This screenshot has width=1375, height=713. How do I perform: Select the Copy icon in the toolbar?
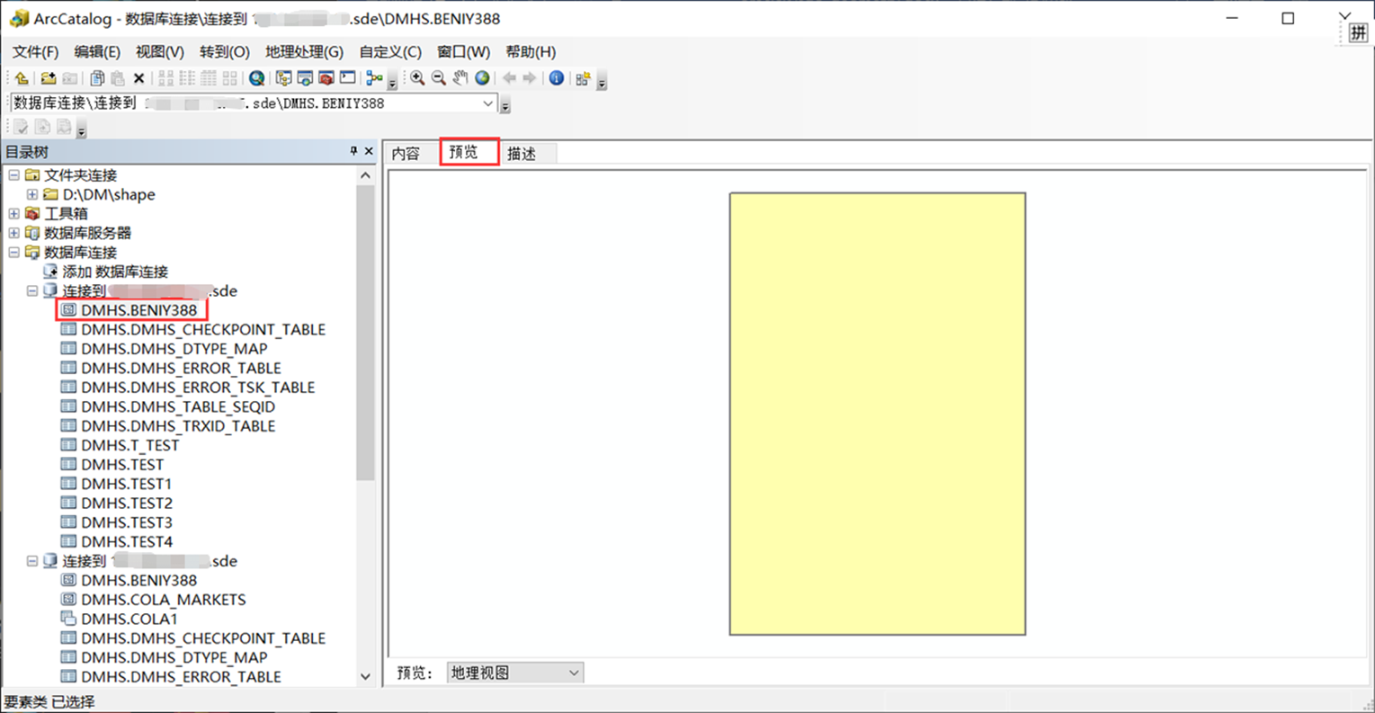[x=95, y=78]
